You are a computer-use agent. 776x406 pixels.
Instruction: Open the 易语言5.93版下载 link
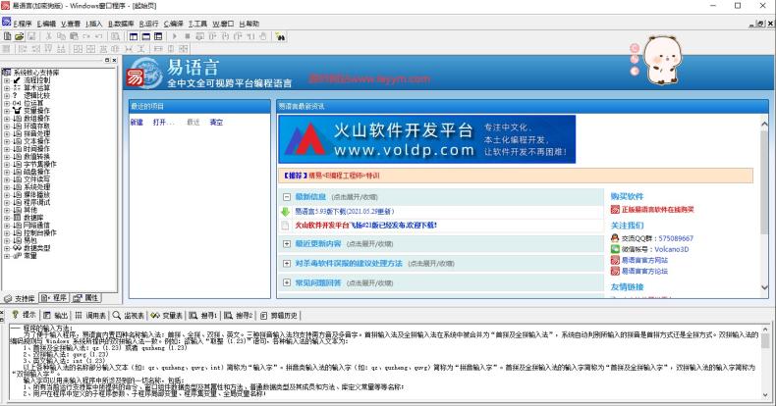point(345,212)
